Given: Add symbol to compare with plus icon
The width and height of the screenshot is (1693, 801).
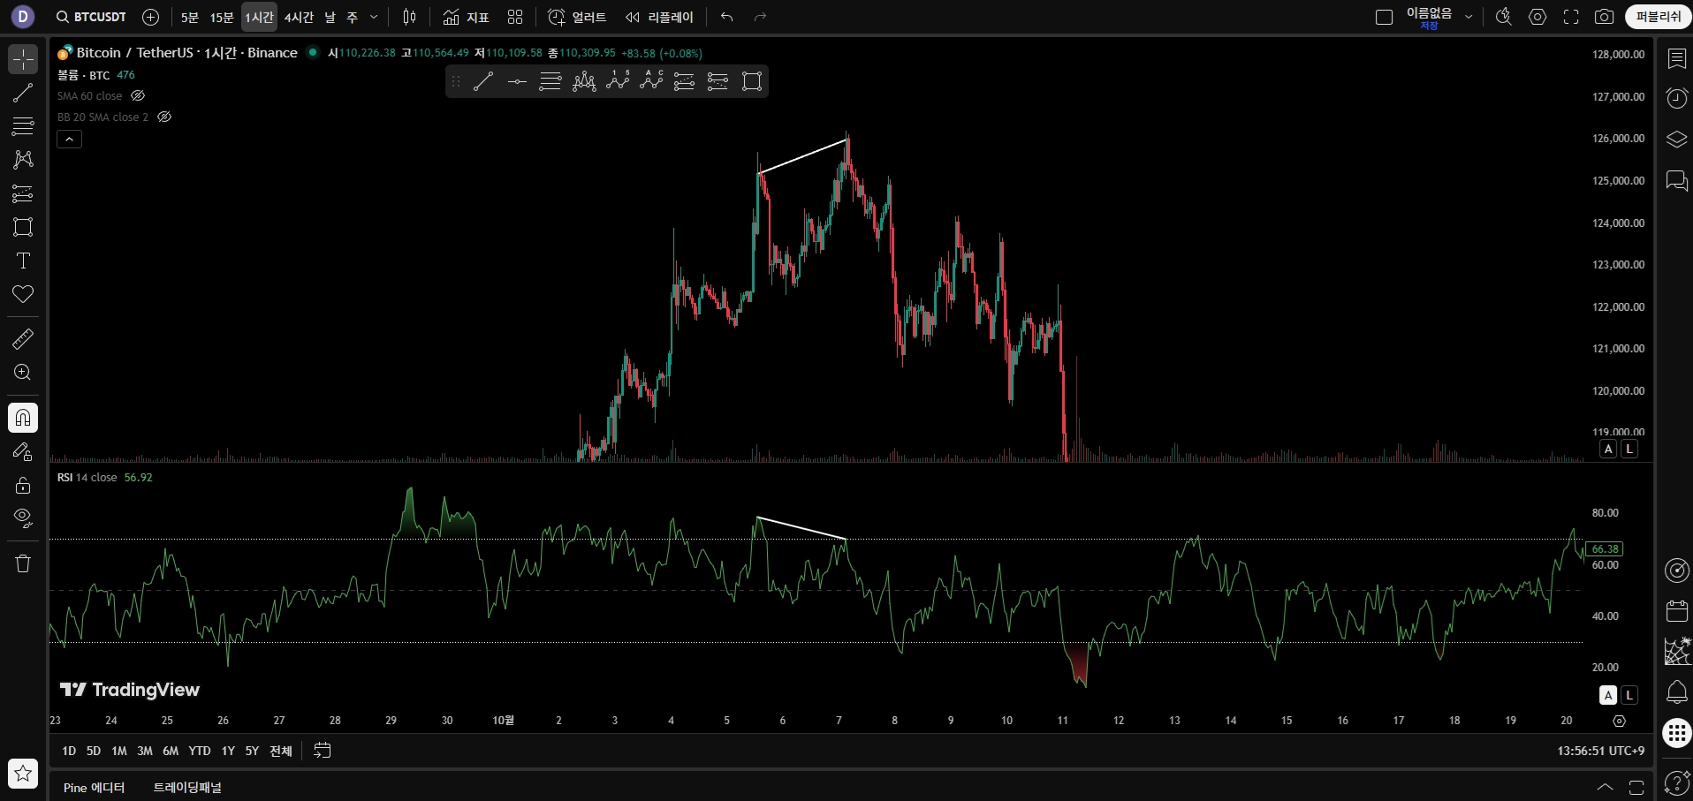Looking at the screenshot, I should (151, 17).
